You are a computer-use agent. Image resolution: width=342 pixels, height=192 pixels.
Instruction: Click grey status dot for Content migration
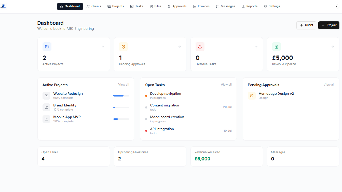coord(146,107)
